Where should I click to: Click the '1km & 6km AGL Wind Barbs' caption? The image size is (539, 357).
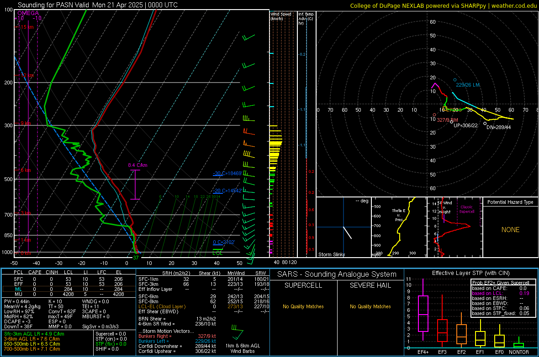243,348
